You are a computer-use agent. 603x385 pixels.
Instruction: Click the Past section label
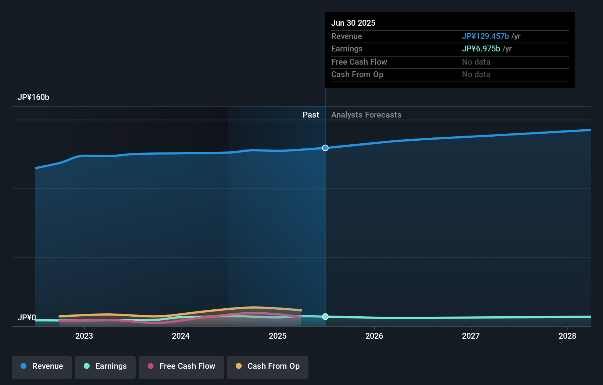[x=311, y=115]
